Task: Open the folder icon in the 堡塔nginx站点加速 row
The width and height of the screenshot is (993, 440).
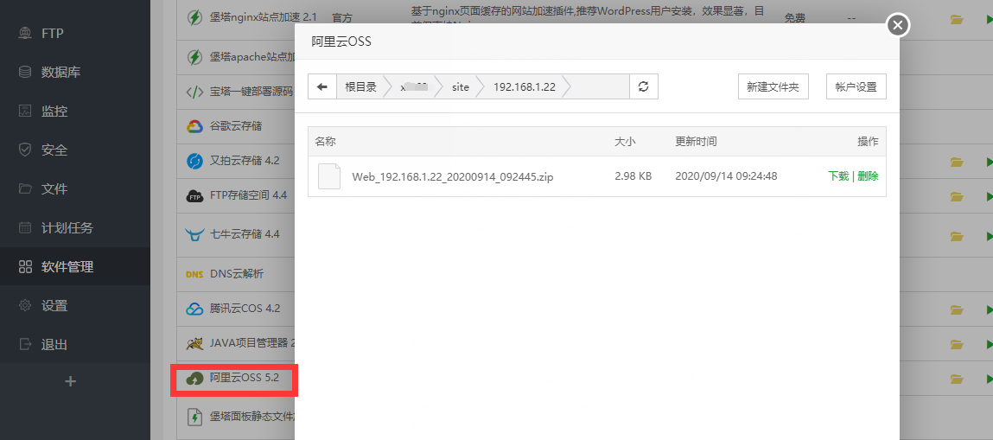Action: tap(956, 20)
